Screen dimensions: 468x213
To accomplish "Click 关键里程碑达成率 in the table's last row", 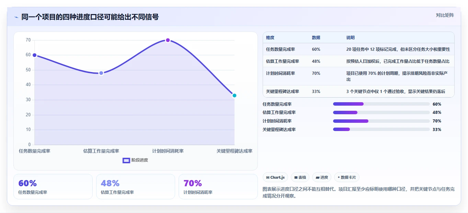I will point(283,92).
